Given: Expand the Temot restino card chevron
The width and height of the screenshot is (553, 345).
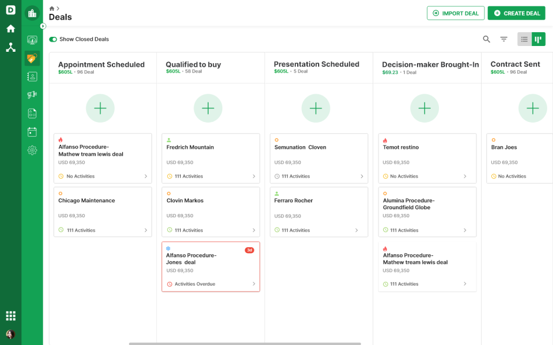Looking at the screenshot, I should pos(465,177).
